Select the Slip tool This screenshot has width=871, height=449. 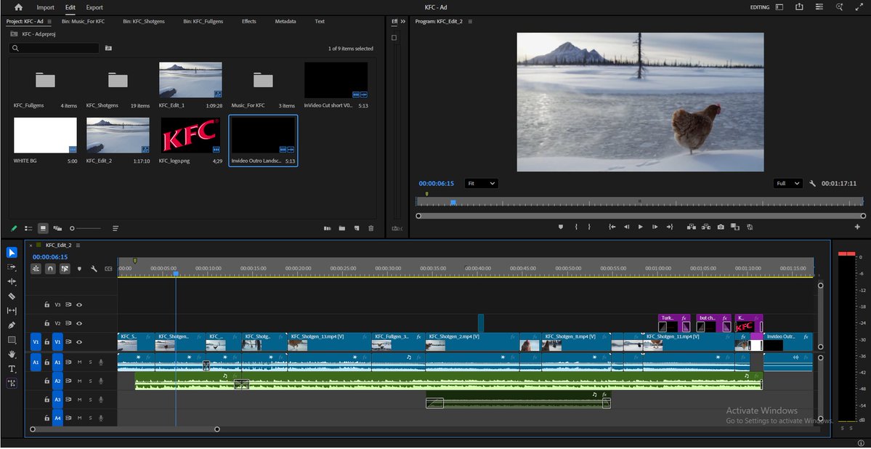click(x=12, y=311)
